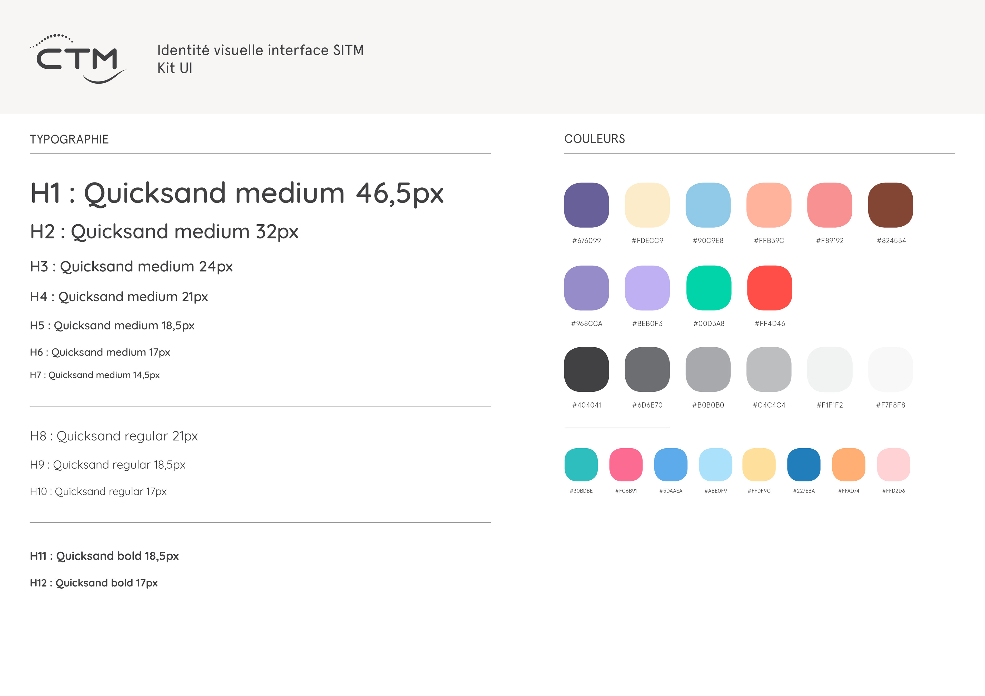The image size is (985, 696).
Task: Click the #824534 hex label
Action: click(x=891, y=240)
